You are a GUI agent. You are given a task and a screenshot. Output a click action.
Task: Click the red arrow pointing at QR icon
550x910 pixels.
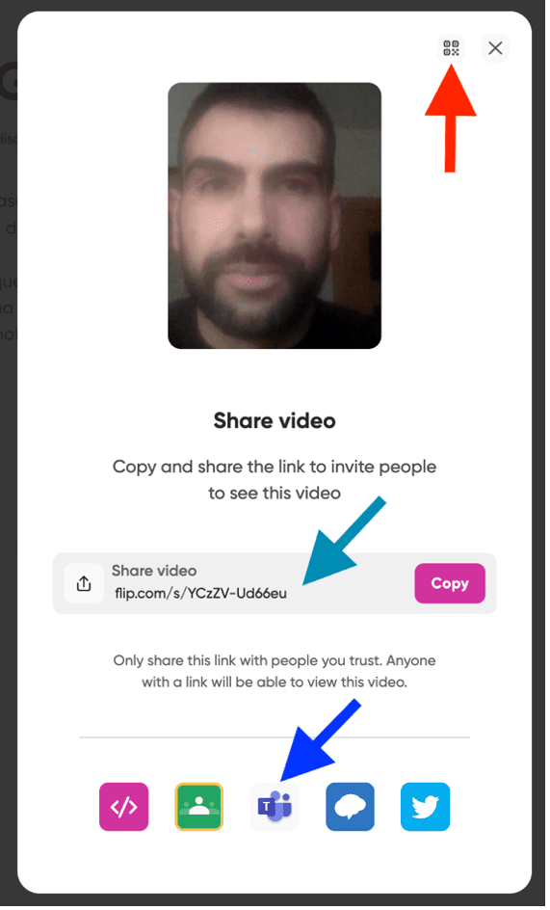(451, 119)
